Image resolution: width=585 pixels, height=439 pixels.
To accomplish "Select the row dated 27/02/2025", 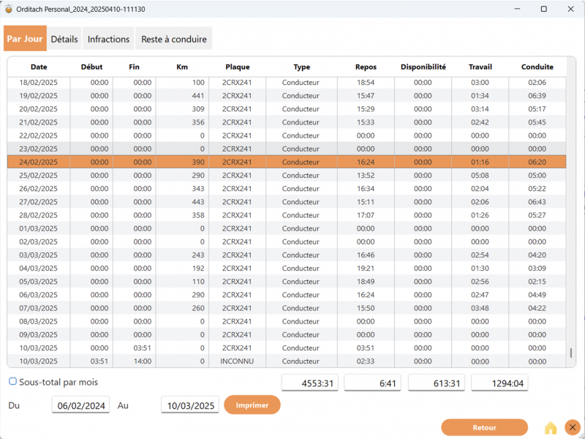I will click(x=287, y=202).
